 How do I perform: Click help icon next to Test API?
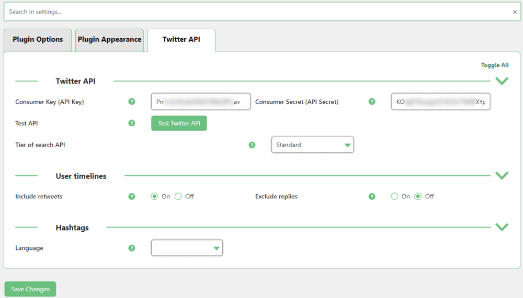tap(132, 123)
